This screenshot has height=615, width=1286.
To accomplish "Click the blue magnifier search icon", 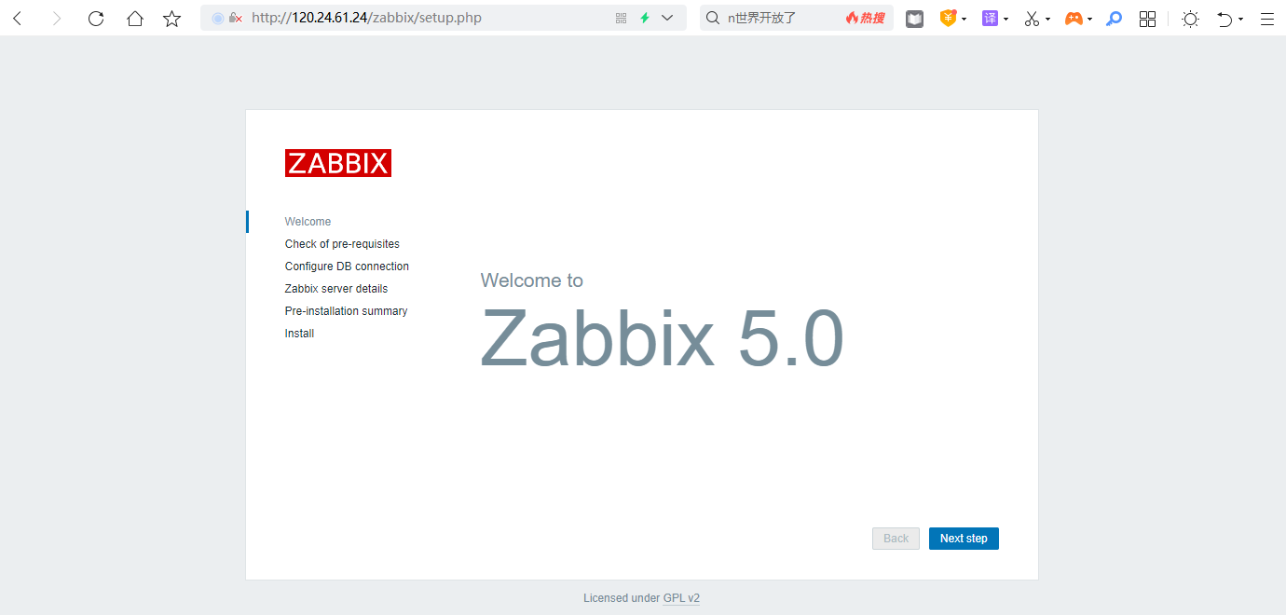I will 1114,19.
